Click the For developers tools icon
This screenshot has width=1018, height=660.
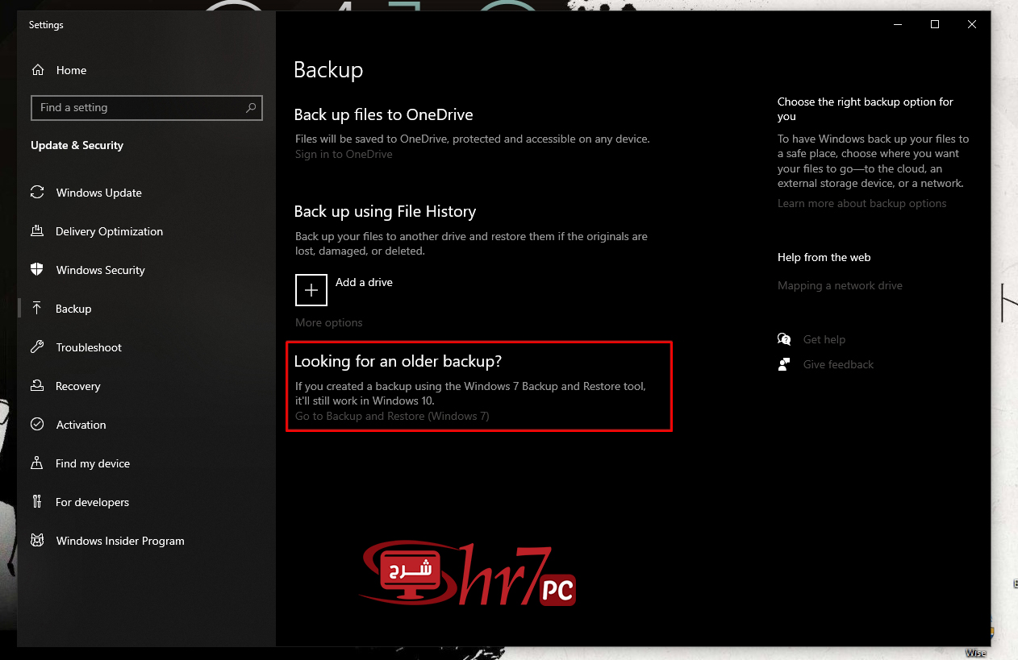37,502
